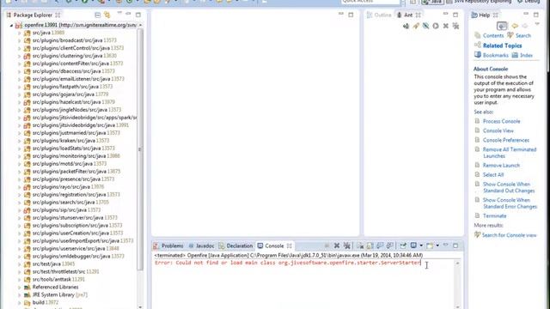Viewport: 550px width, 309px height.
Task: Expand src/plugins/broadcast/src/java folder
Action: pyautogui.click(x=19, y=40)
